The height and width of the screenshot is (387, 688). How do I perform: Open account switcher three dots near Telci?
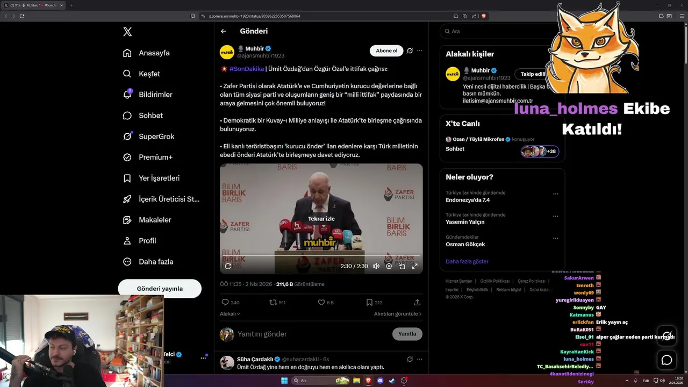(x=204, y=357)
